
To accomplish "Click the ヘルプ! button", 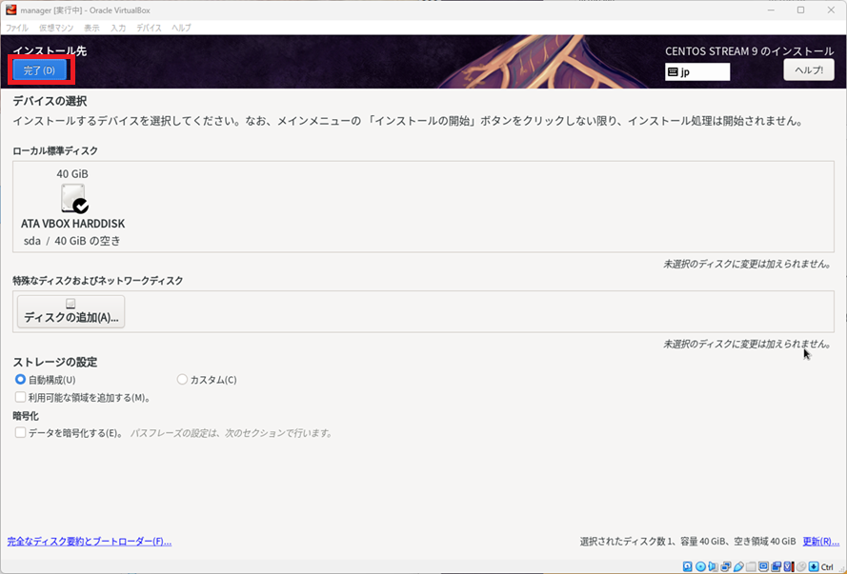I will click(x=809, y=70).
